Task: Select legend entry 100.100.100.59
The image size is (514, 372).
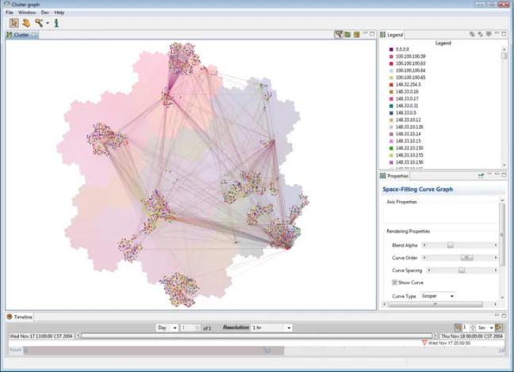Action: [410, 56]
